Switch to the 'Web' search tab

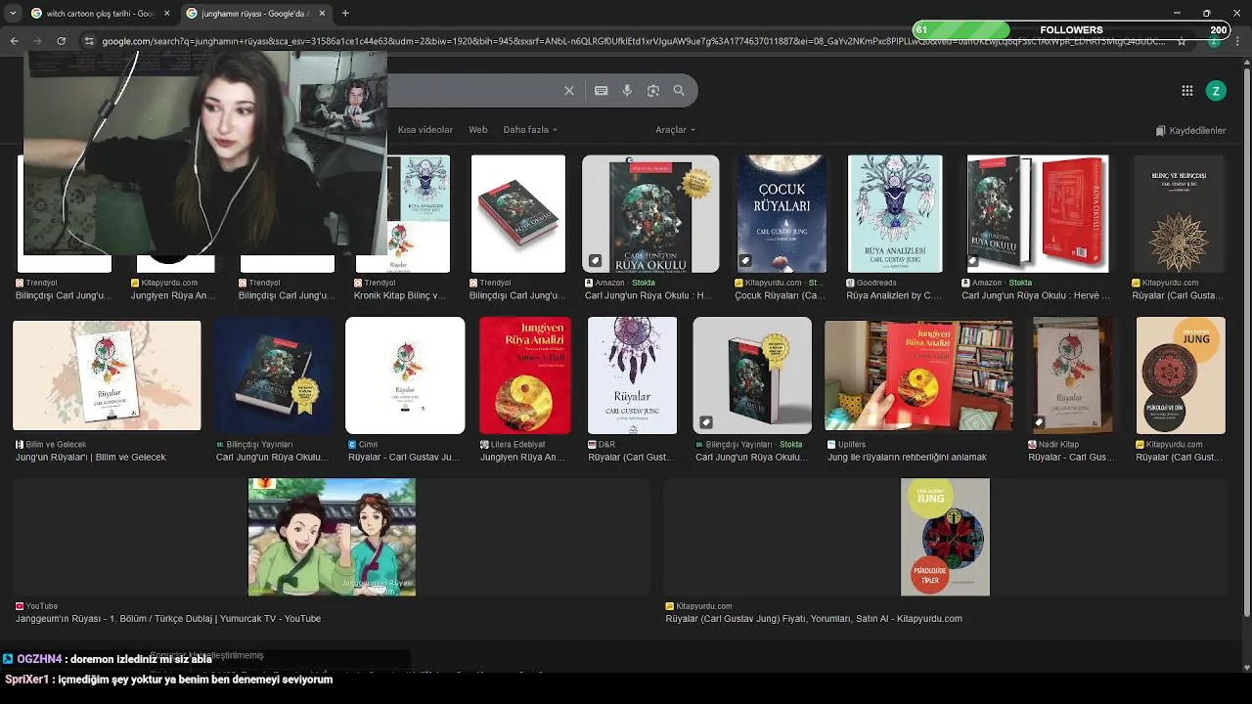pyautogui.click(x=477, y=130)
